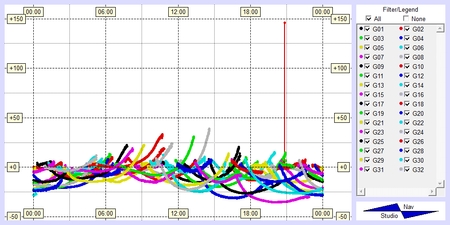Hide the G18 satellite trace

(x=407, y=104)
